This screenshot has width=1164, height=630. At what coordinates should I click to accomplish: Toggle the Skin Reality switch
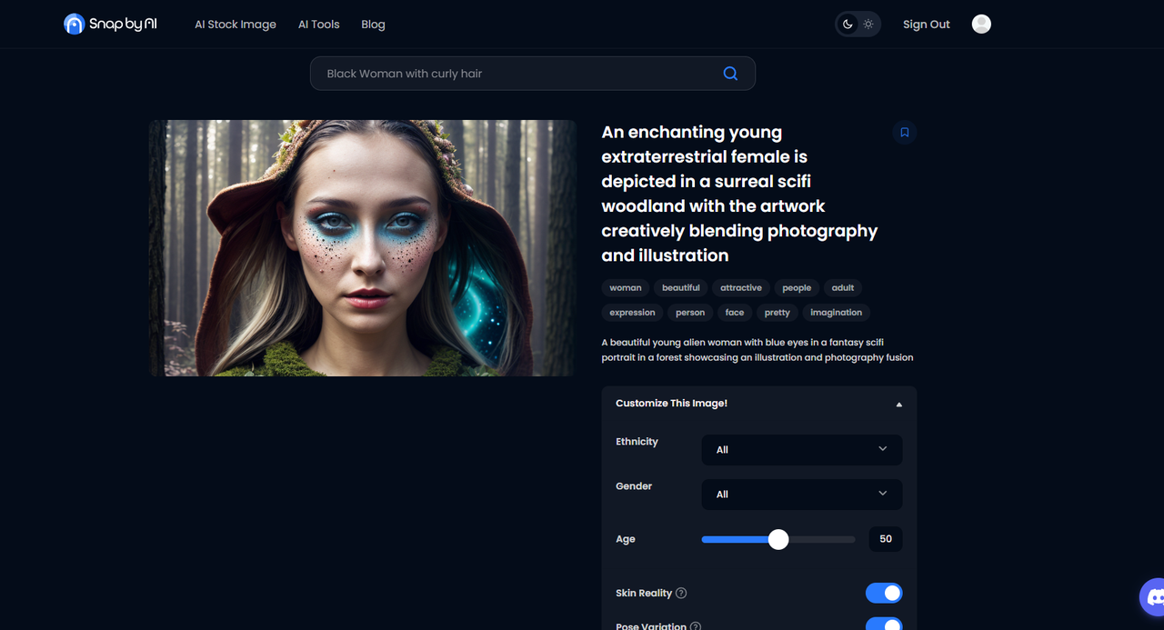point(884,594)
